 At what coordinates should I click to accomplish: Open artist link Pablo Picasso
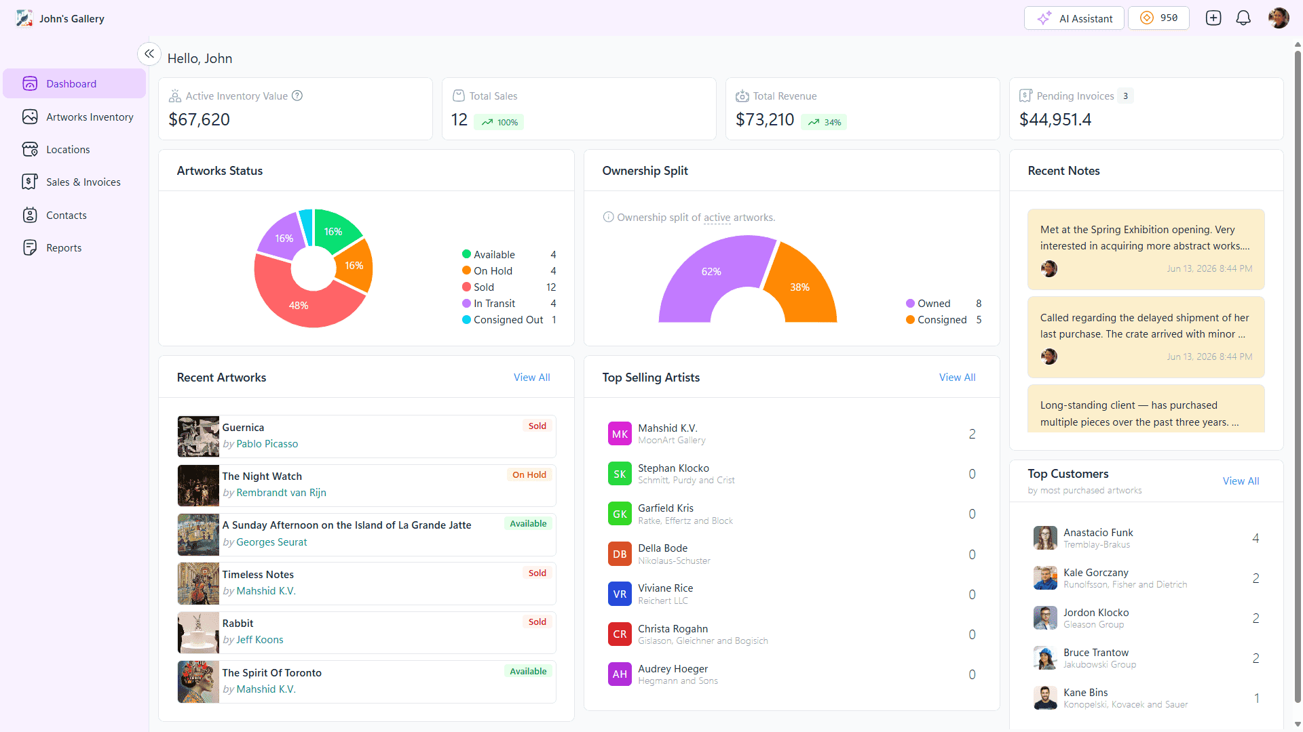(x=267, y=443)
